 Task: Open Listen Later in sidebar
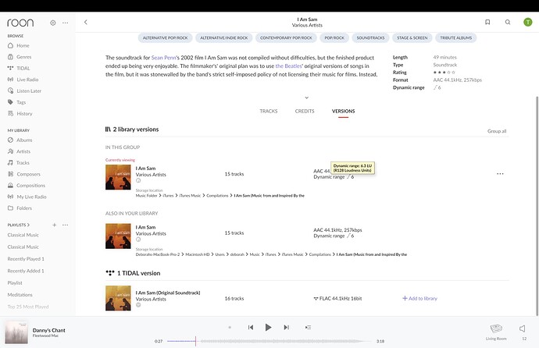(24, 91)
